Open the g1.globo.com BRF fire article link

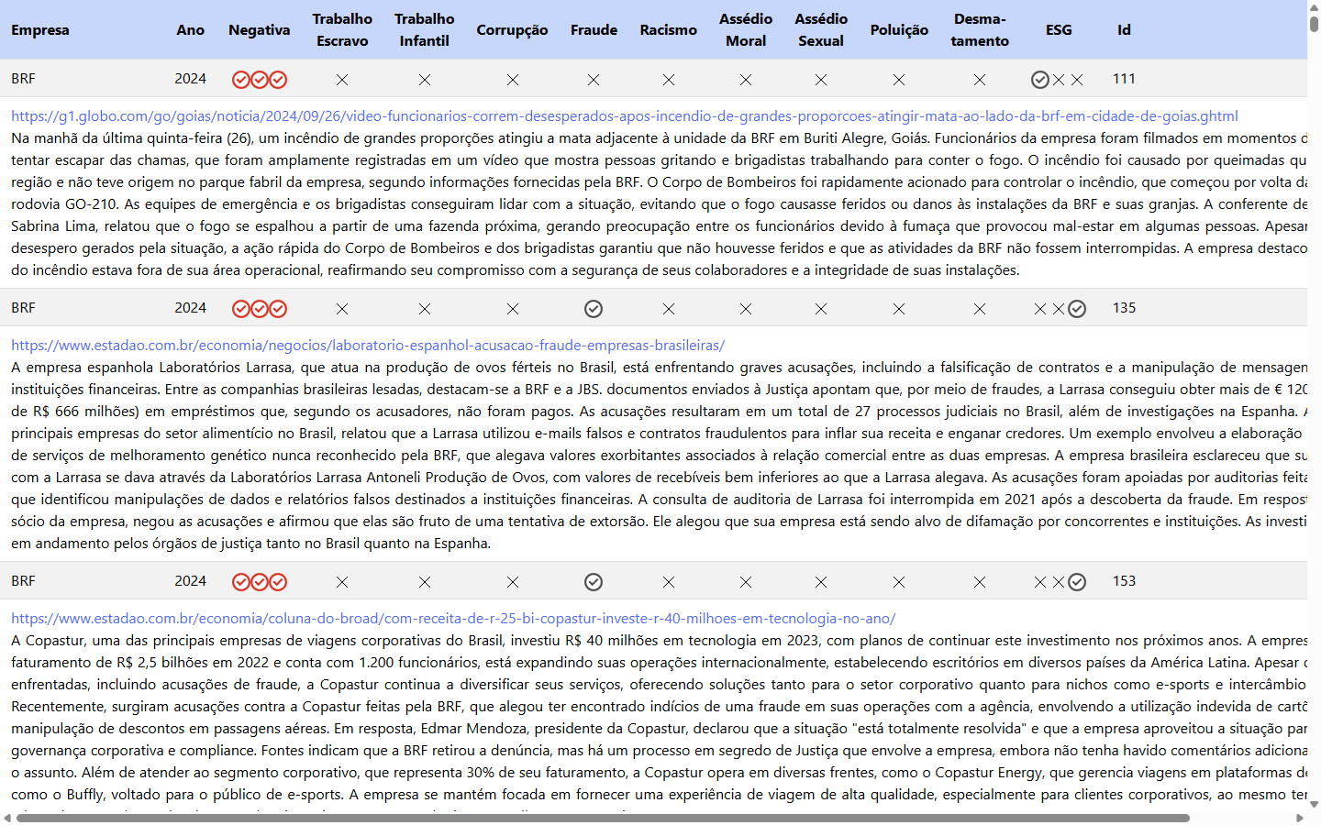pos(625,116)
